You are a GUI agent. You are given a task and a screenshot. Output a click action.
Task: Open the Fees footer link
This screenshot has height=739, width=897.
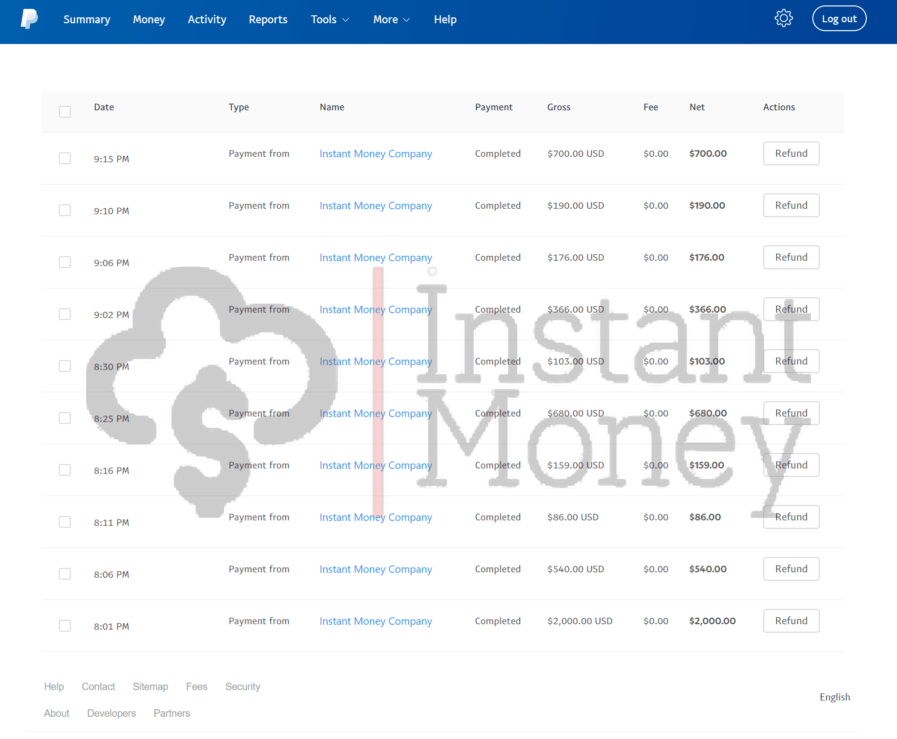pyautogui.click(x=197, y=687)
